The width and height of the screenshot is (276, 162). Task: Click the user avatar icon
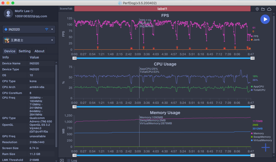point(8,14)
